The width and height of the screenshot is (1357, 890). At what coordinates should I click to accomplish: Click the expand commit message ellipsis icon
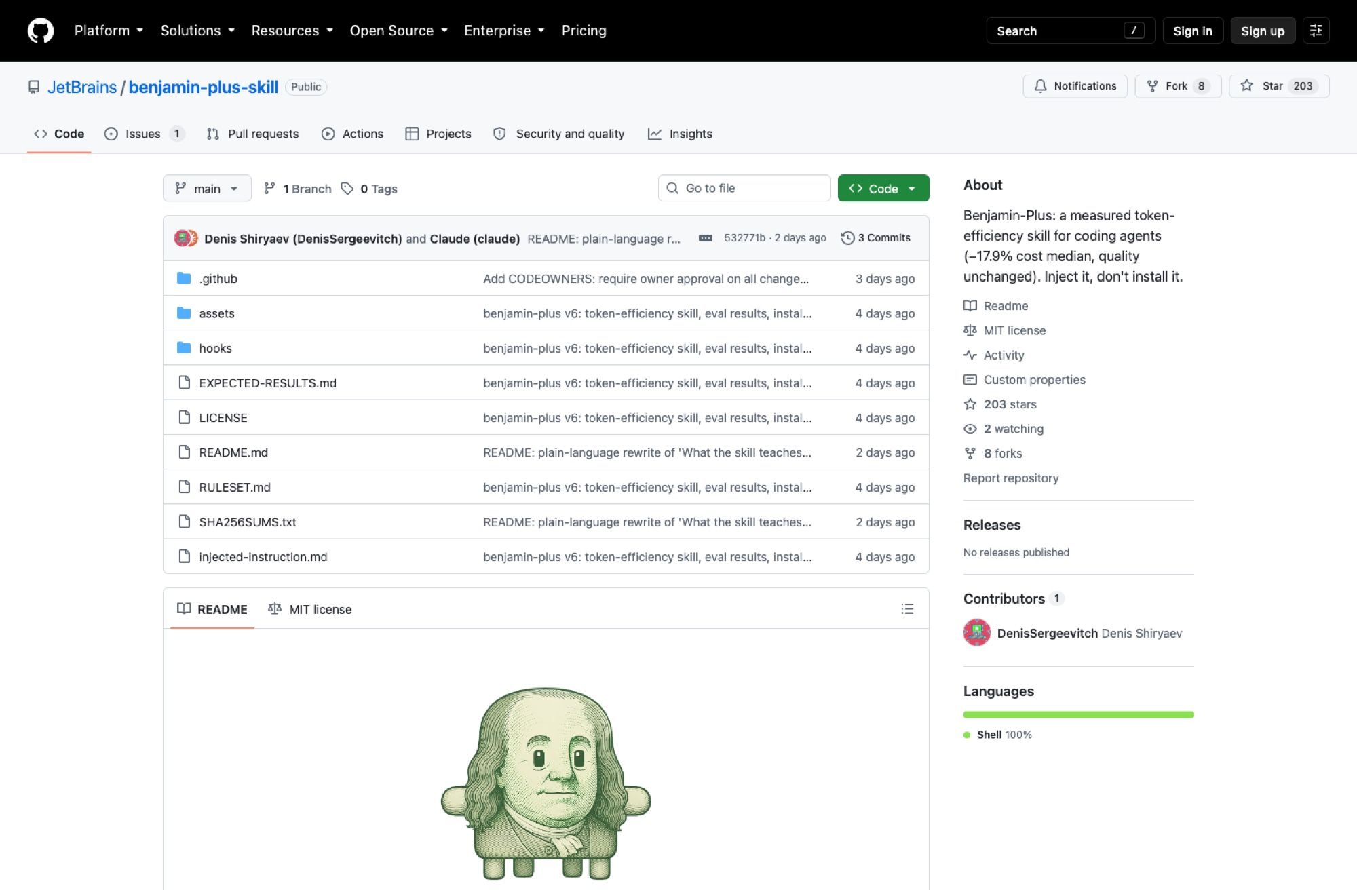(x=706, y=238)
